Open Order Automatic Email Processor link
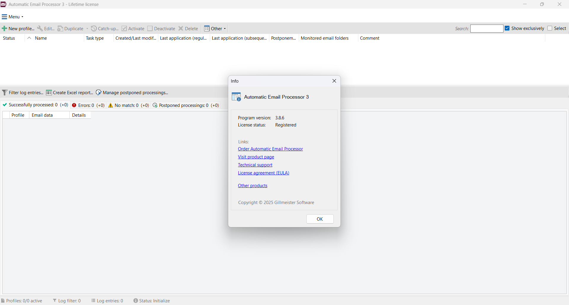Screen dimensions: 569x305 (270, 149)
